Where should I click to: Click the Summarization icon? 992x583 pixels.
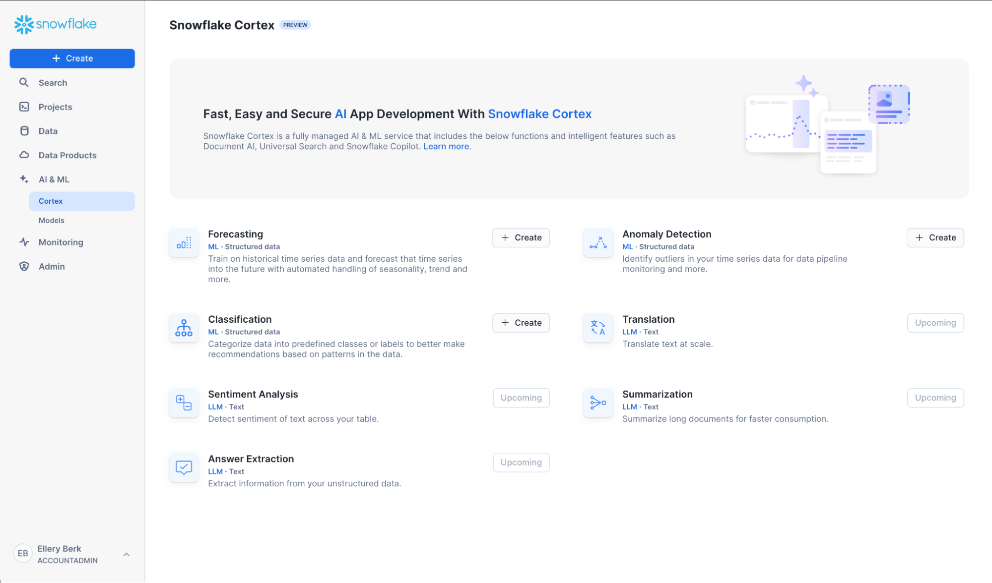[598, 403]
